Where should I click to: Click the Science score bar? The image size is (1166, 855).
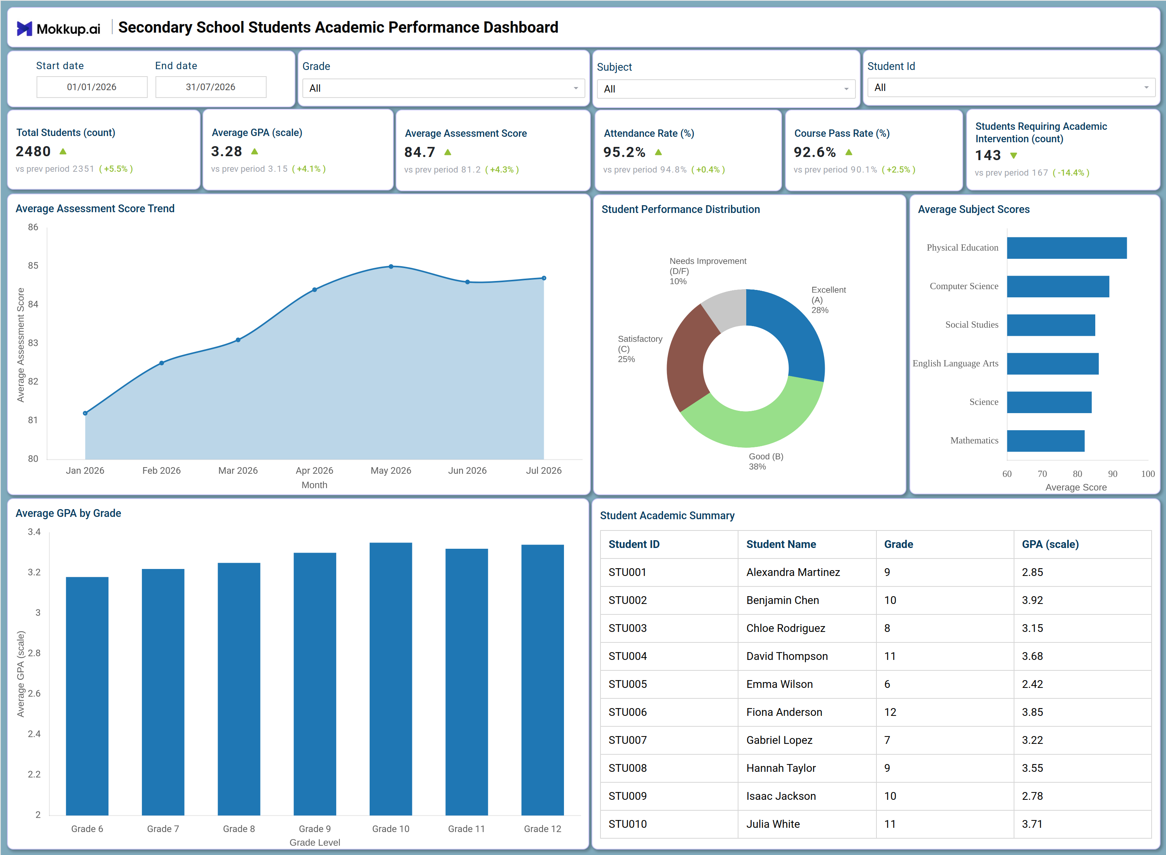(1049, 402)
